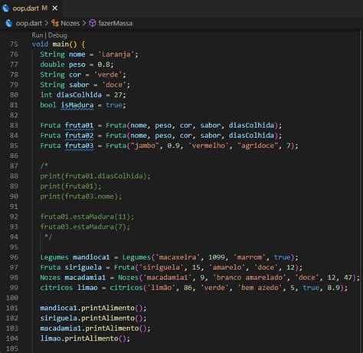Click line number 75 in the gutter
363x353 pixels.
14,45
